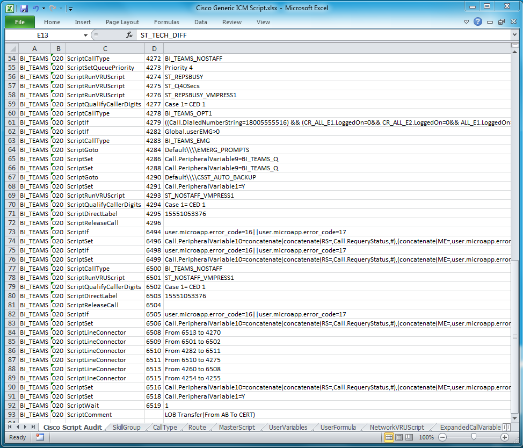Viewport: 523px width, 448px height.
Task: Zoom in with the plus button
Action: click(505, 437)
